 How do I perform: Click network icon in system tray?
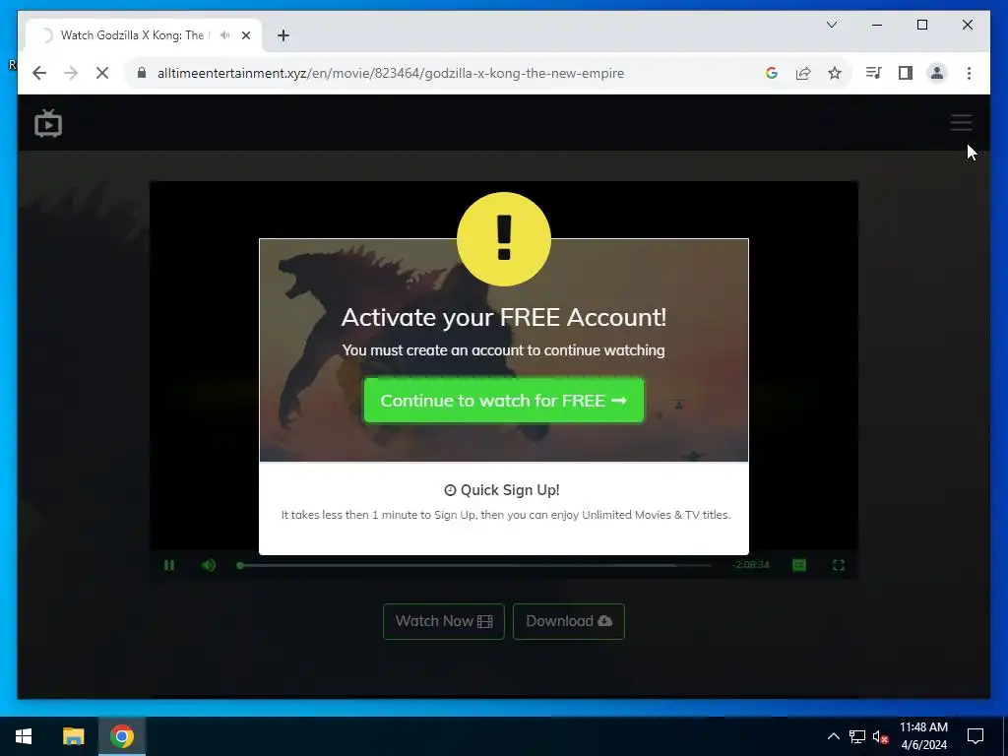(x=857, y=736)
